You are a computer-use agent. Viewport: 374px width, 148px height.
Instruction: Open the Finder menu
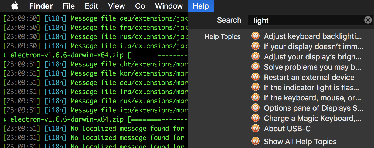[x=41, y=6]
